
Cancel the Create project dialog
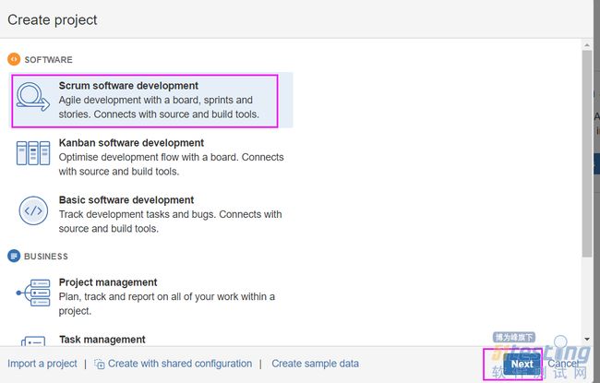point(563,364)
